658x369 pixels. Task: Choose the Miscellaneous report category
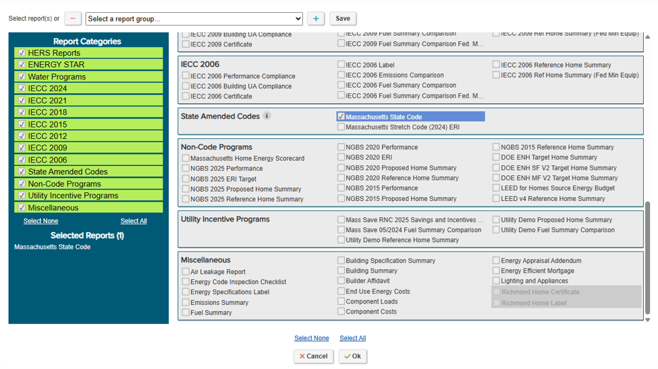click(x=88, y=208)
